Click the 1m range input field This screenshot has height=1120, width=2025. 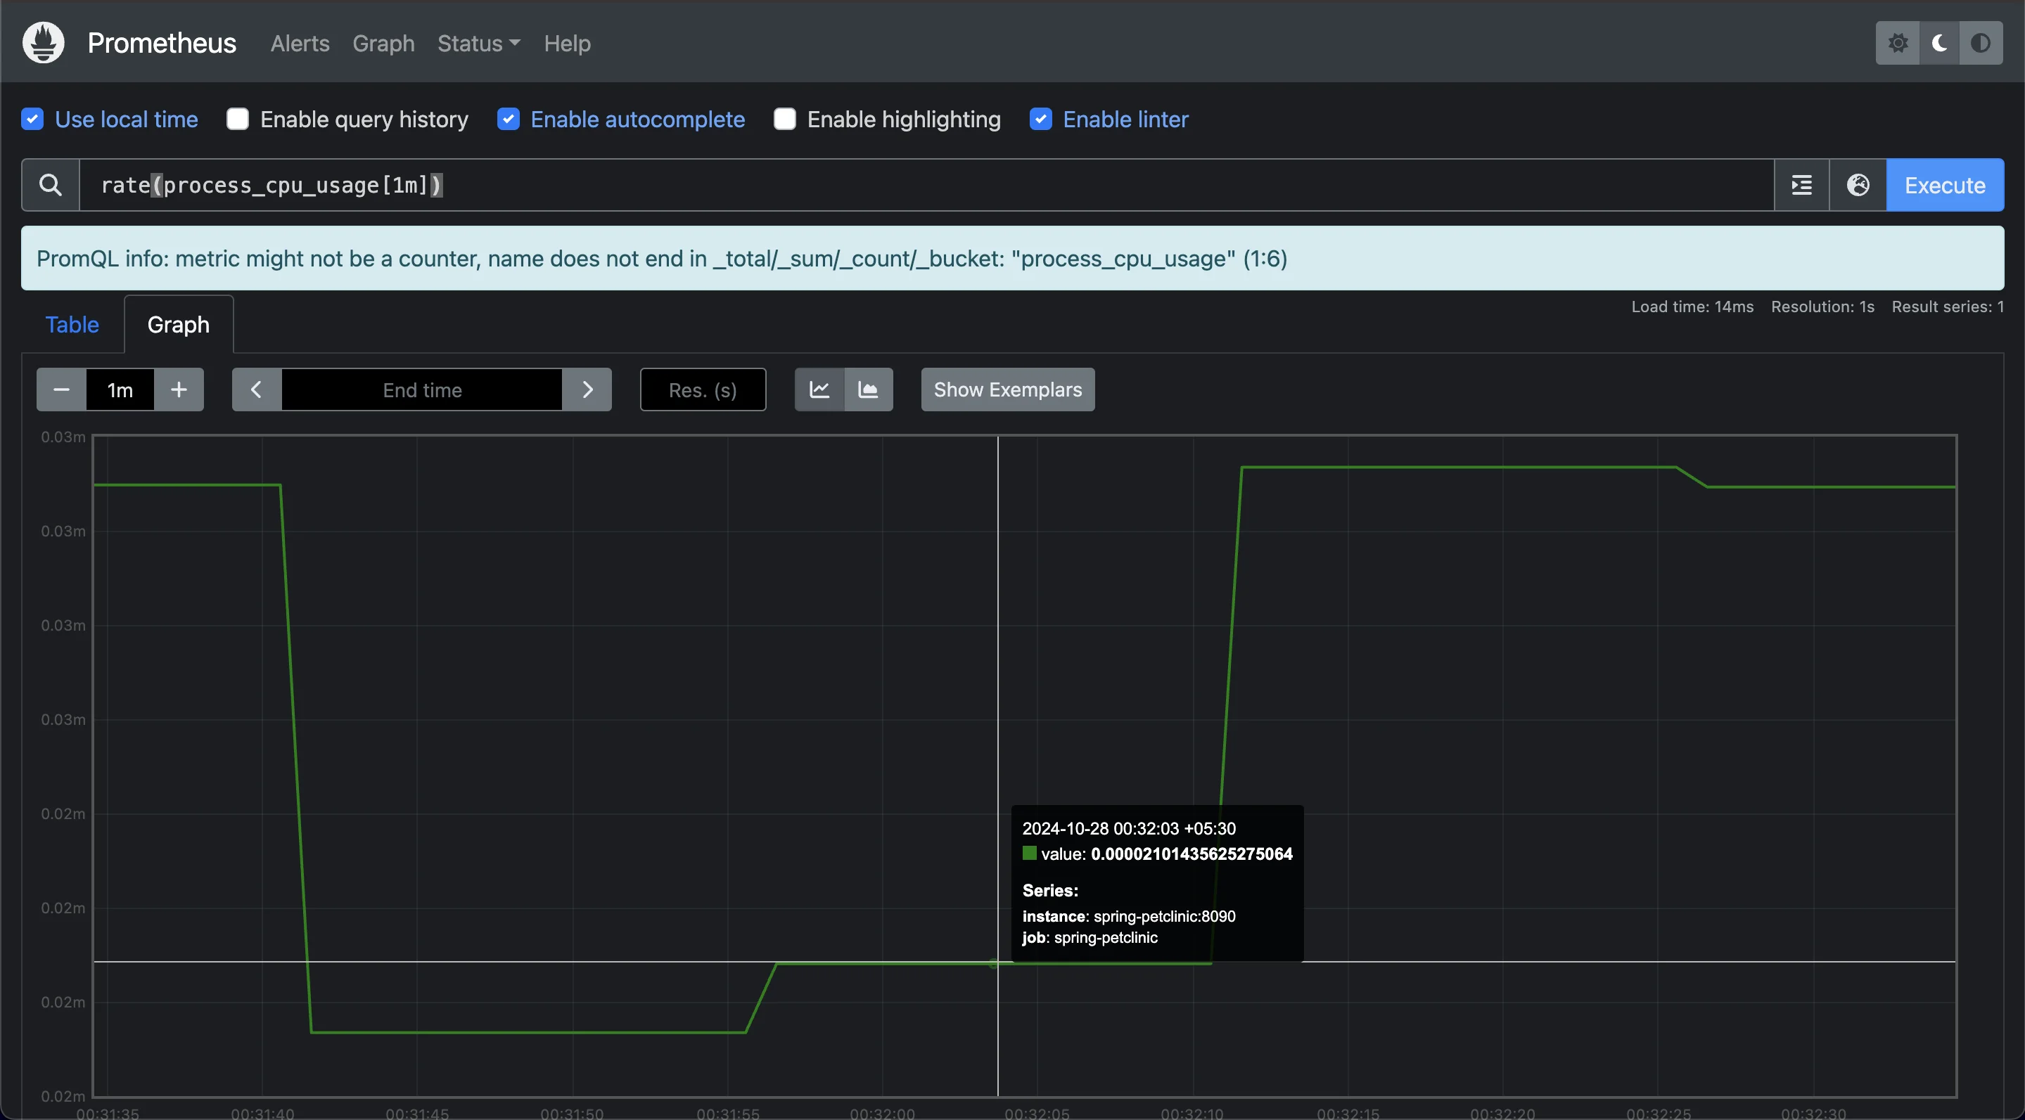pyautogui.click(x=120, y=390)
